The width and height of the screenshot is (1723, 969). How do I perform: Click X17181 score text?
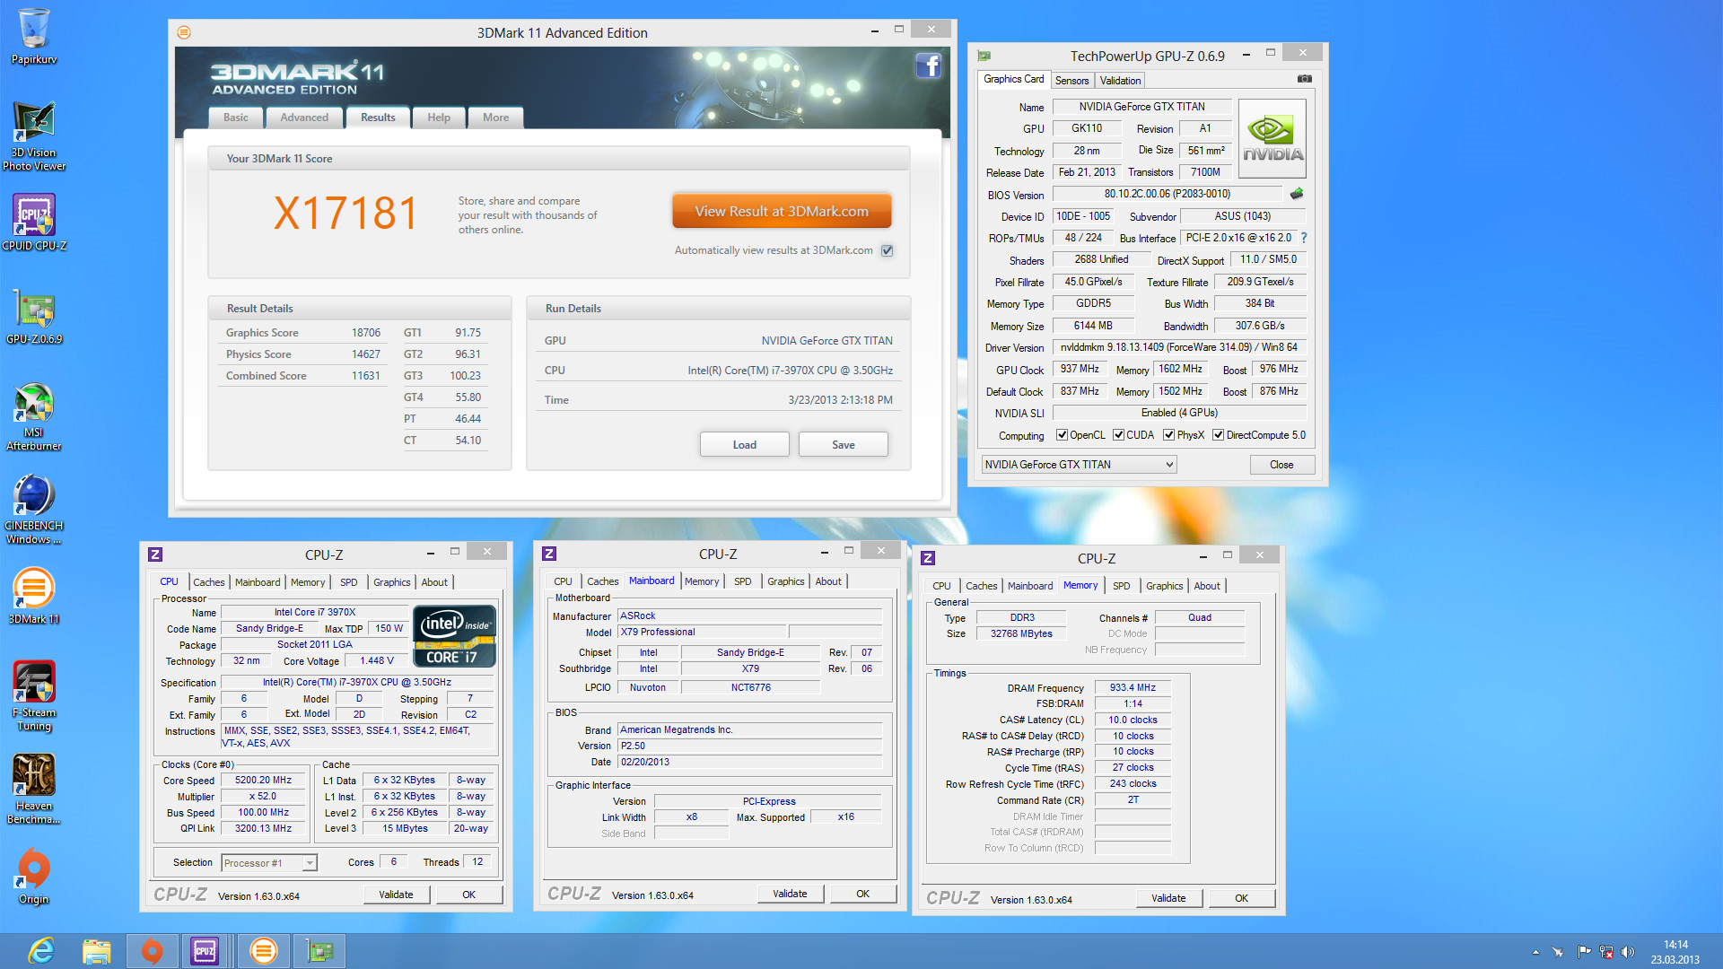345,214
